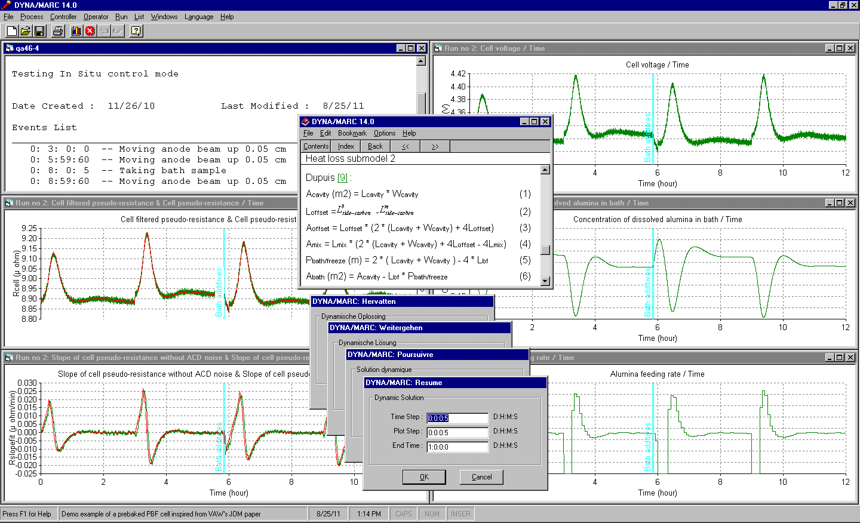This screenshot has width=860, height=523.
Task: Click the help window scrollbar down arrow
Action: 545,281
